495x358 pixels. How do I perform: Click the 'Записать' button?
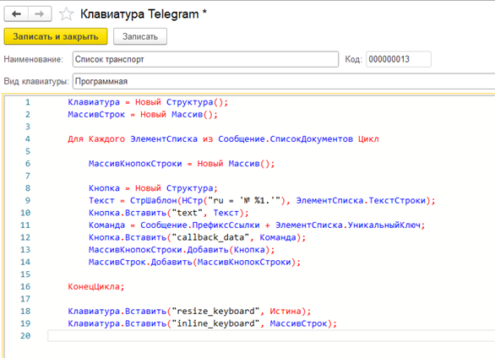click(140, 36)
